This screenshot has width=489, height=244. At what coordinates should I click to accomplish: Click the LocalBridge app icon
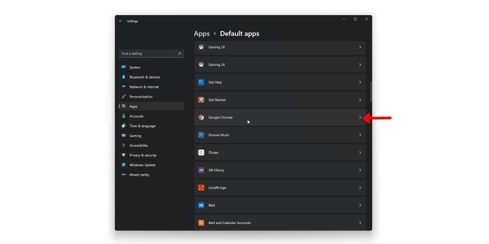pos(201,188)
